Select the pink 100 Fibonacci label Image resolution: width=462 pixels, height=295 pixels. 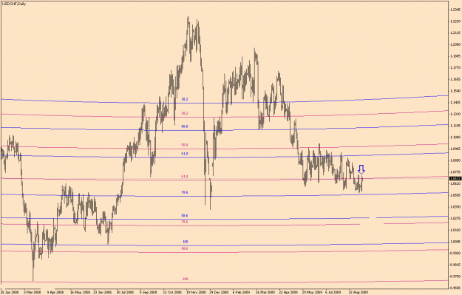pos(185,279)
